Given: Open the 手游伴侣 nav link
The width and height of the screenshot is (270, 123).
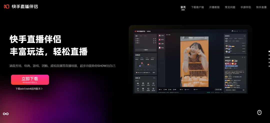Looking at the screenshot, I should (246, 7).
